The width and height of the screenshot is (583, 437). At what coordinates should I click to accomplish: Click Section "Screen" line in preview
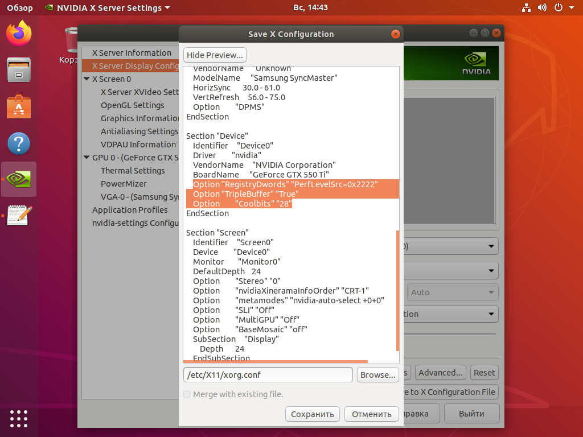(x=217, y=233)
